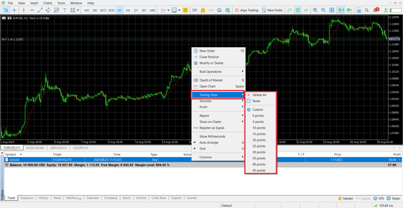Choose Delete All trailing stops
403x208 pixels.
(261, 95)
